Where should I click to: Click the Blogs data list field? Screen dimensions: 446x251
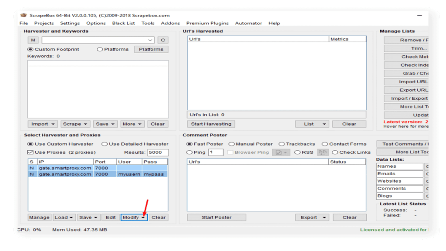tap(400, 196)
